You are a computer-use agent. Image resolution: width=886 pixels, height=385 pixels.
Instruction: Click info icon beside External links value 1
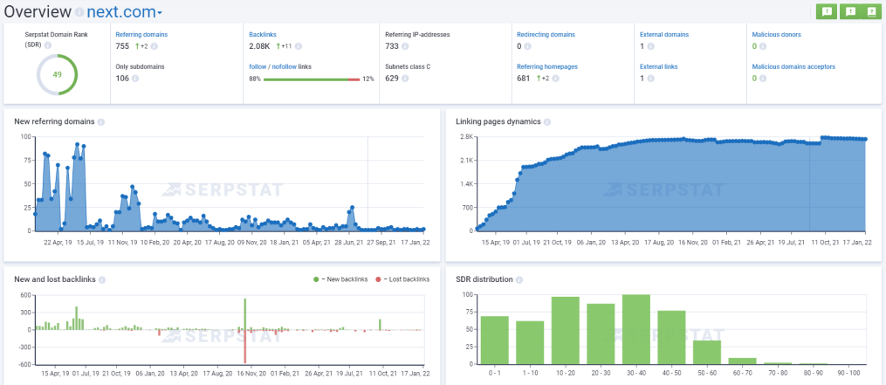(650, 79)
